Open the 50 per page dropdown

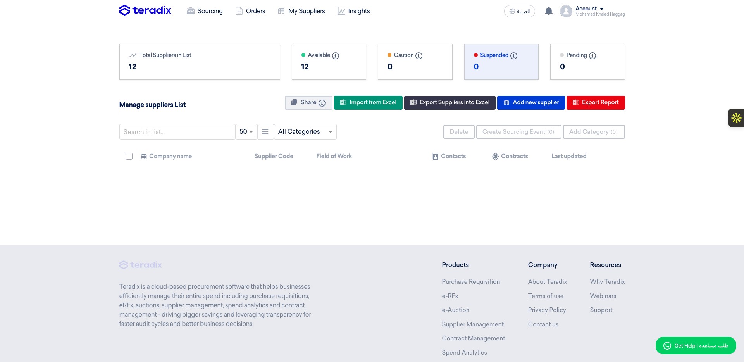point(246,132)
